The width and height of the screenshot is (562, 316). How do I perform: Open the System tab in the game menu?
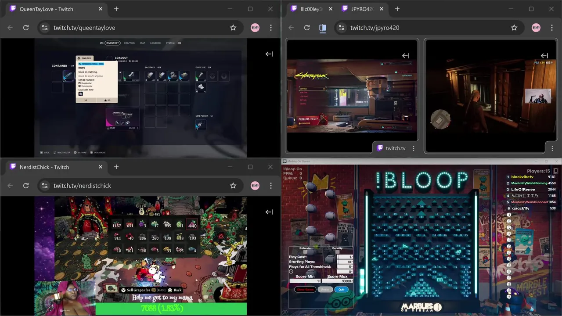170,43
